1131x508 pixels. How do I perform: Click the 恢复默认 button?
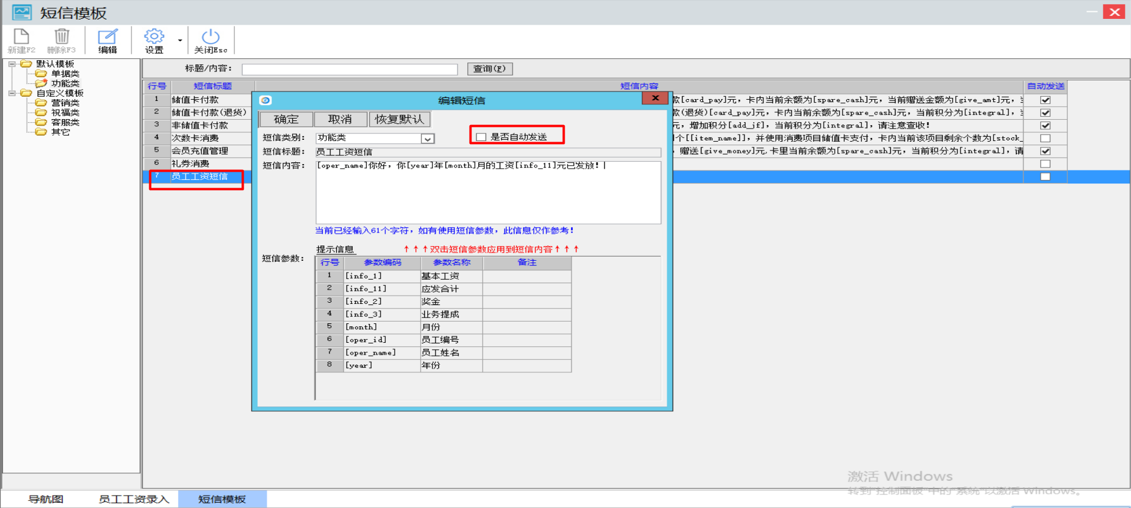point(399,119)
